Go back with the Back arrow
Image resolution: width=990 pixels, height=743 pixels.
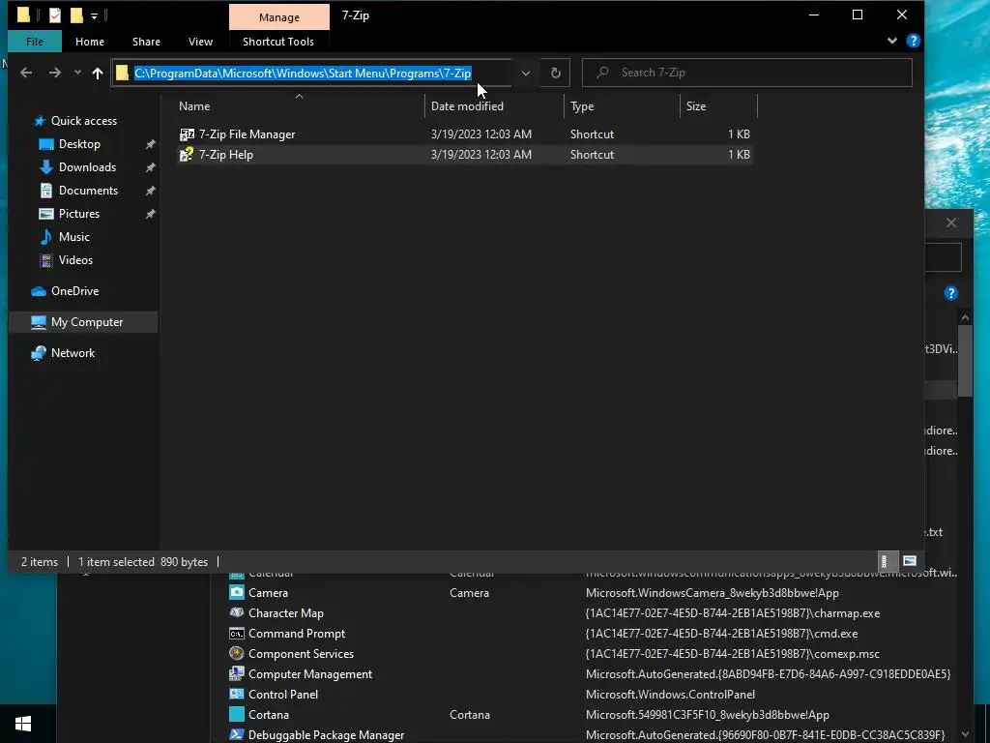[x=26, y=73]
